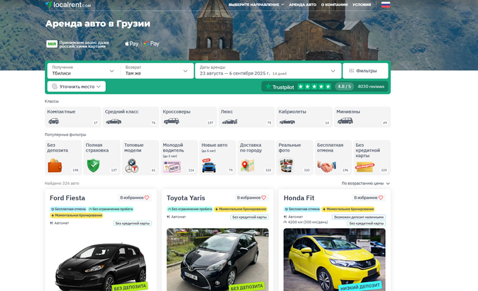This screenshot has width=478, height=291.
Task: Select the Middle class sedan icon
Action: [113, 122]
